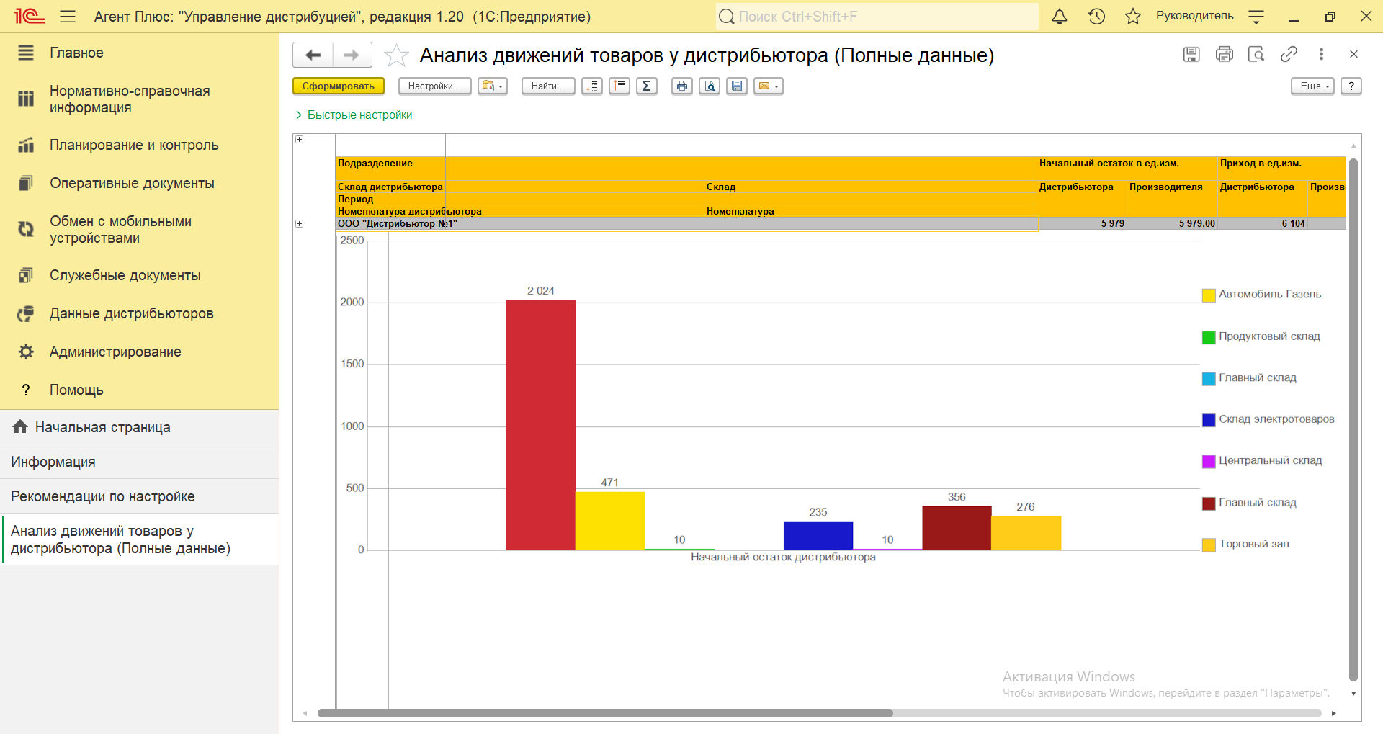1383x734 pixels.
Task: Open Настройки... of the report
Action: pos(435,86)
